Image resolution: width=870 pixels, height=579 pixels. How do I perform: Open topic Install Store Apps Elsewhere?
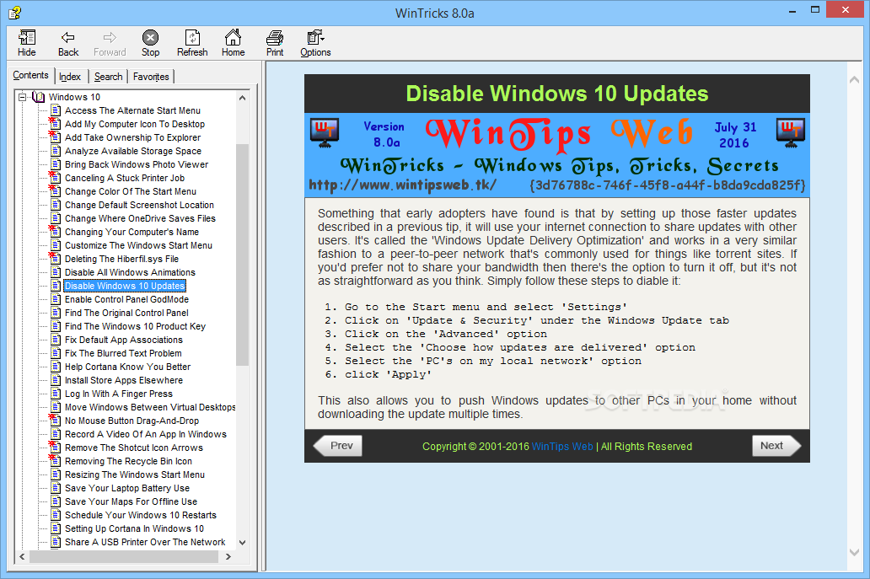point(124,380)
